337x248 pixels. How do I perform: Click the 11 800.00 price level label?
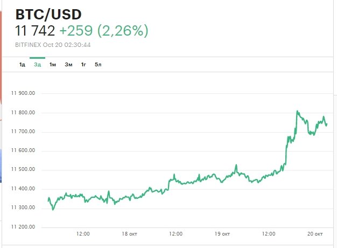click(x=23, y=113)
